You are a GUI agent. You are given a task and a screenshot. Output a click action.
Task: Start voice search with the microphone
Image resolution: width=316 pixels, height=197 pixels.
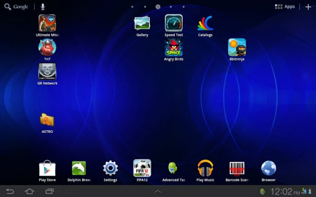pos(43,7)
